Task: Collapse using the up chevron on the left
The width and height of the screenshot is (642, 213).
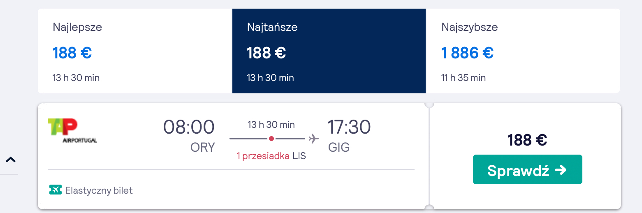Action: (11, 160)
